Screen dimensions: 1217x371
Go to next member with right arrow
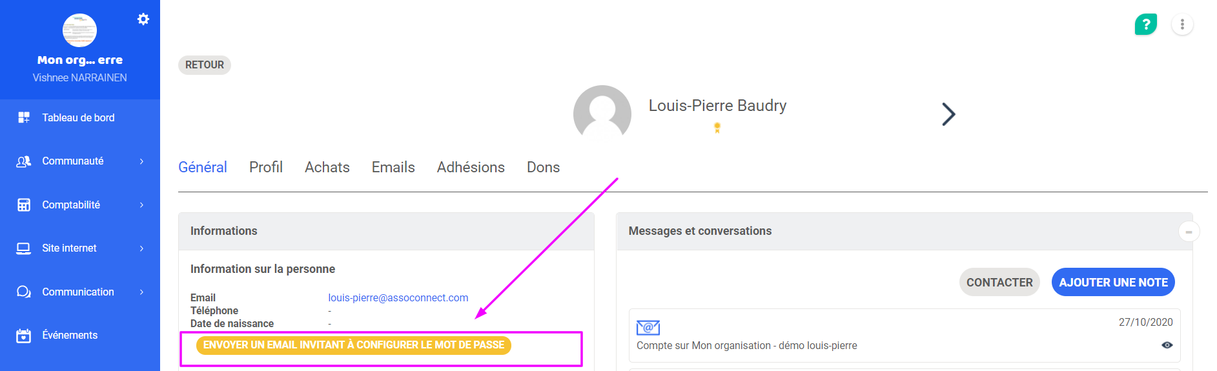tap(948, 114)
